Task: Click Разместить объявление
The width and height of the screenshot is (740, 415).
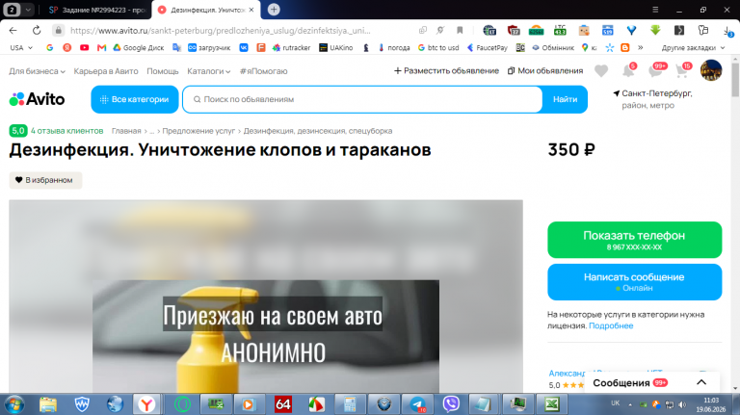Action: click(x=446, y=70)
